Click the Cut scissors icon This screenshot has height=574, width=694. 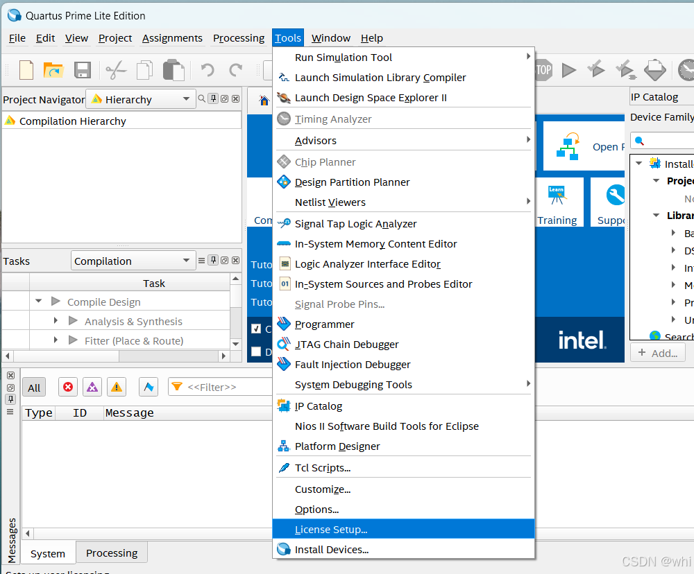116,70
